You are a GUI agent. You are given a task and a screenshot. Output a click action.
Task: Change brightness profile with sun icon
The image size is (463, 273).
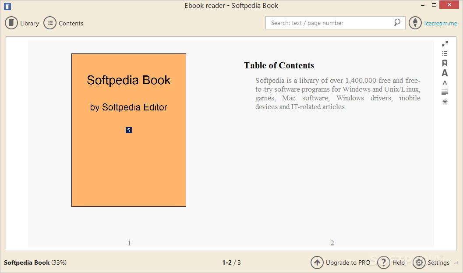point(445,102)
